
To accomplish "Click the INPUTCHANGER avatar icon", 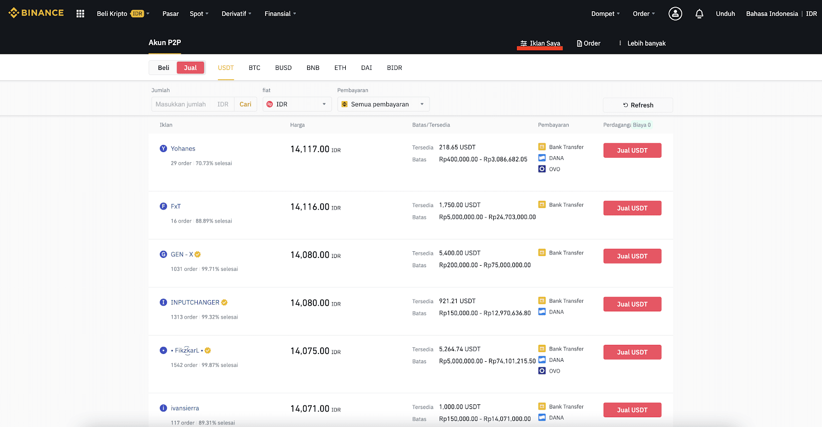I will click(x=163, y=302).
